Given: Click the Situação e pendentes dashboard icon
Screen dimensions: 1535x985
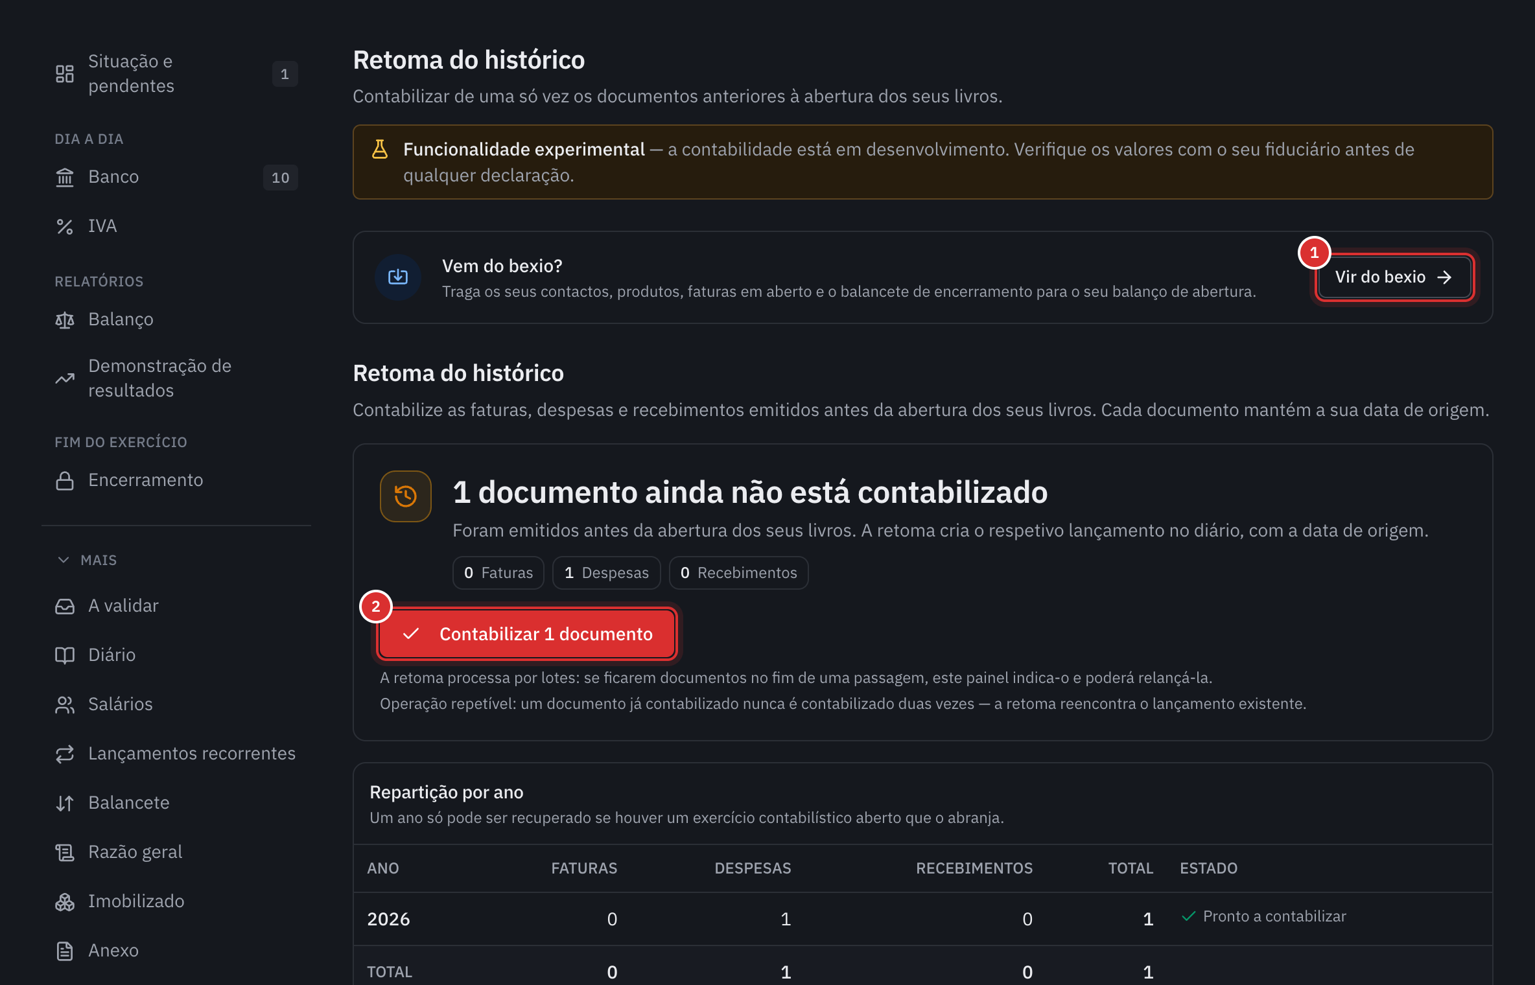Looking at the screenshot, I should [65, 74].
